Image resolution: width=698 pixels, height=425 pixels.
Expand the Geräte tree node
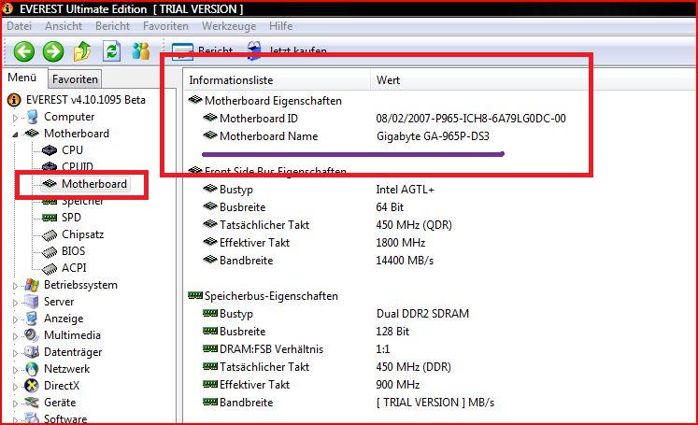[x=15, y=404]
